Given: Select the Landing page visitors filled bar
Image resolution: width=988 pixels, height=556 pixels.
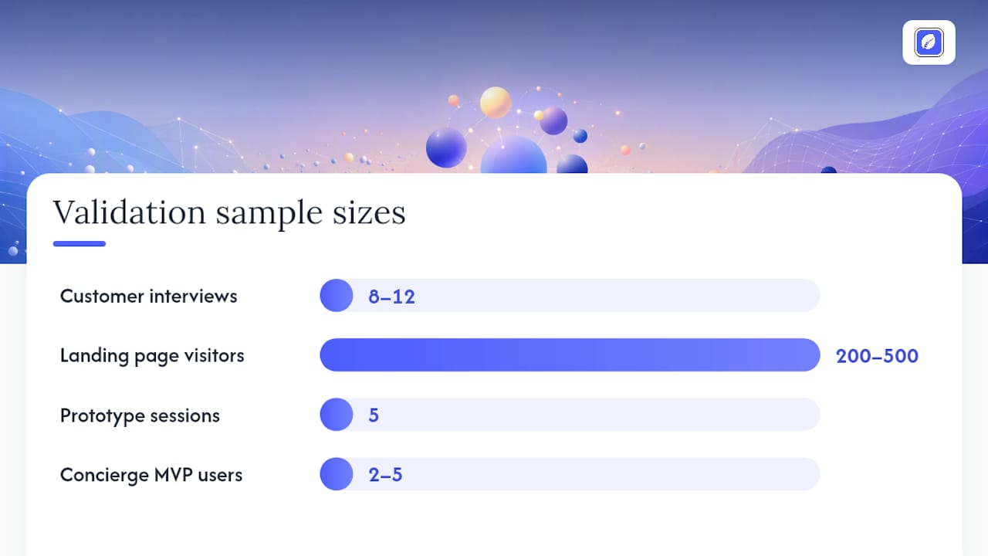Looking at the screenshot, I should pyautogui.click(x=570, y=355).
